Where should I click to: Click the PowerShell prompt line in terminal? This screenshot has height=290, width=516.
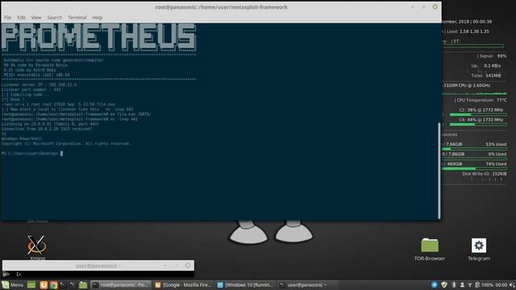coord(32,153)
